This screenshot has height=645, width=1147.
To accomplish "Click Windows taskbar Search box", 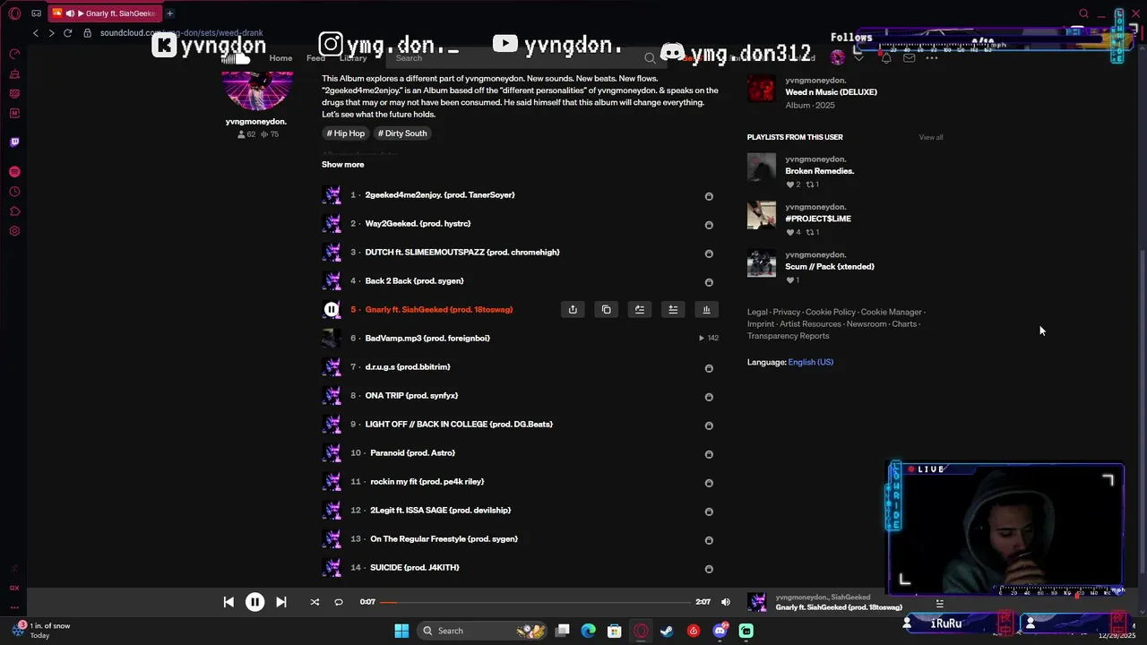I will tap(483, 631).
